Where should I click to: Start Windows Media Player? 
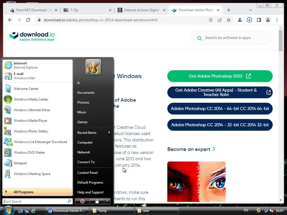pos(38,120)
